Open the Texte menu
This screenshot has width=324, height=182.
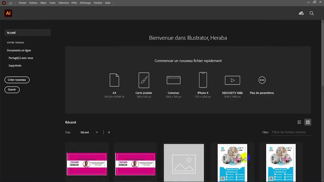(52, 3)
